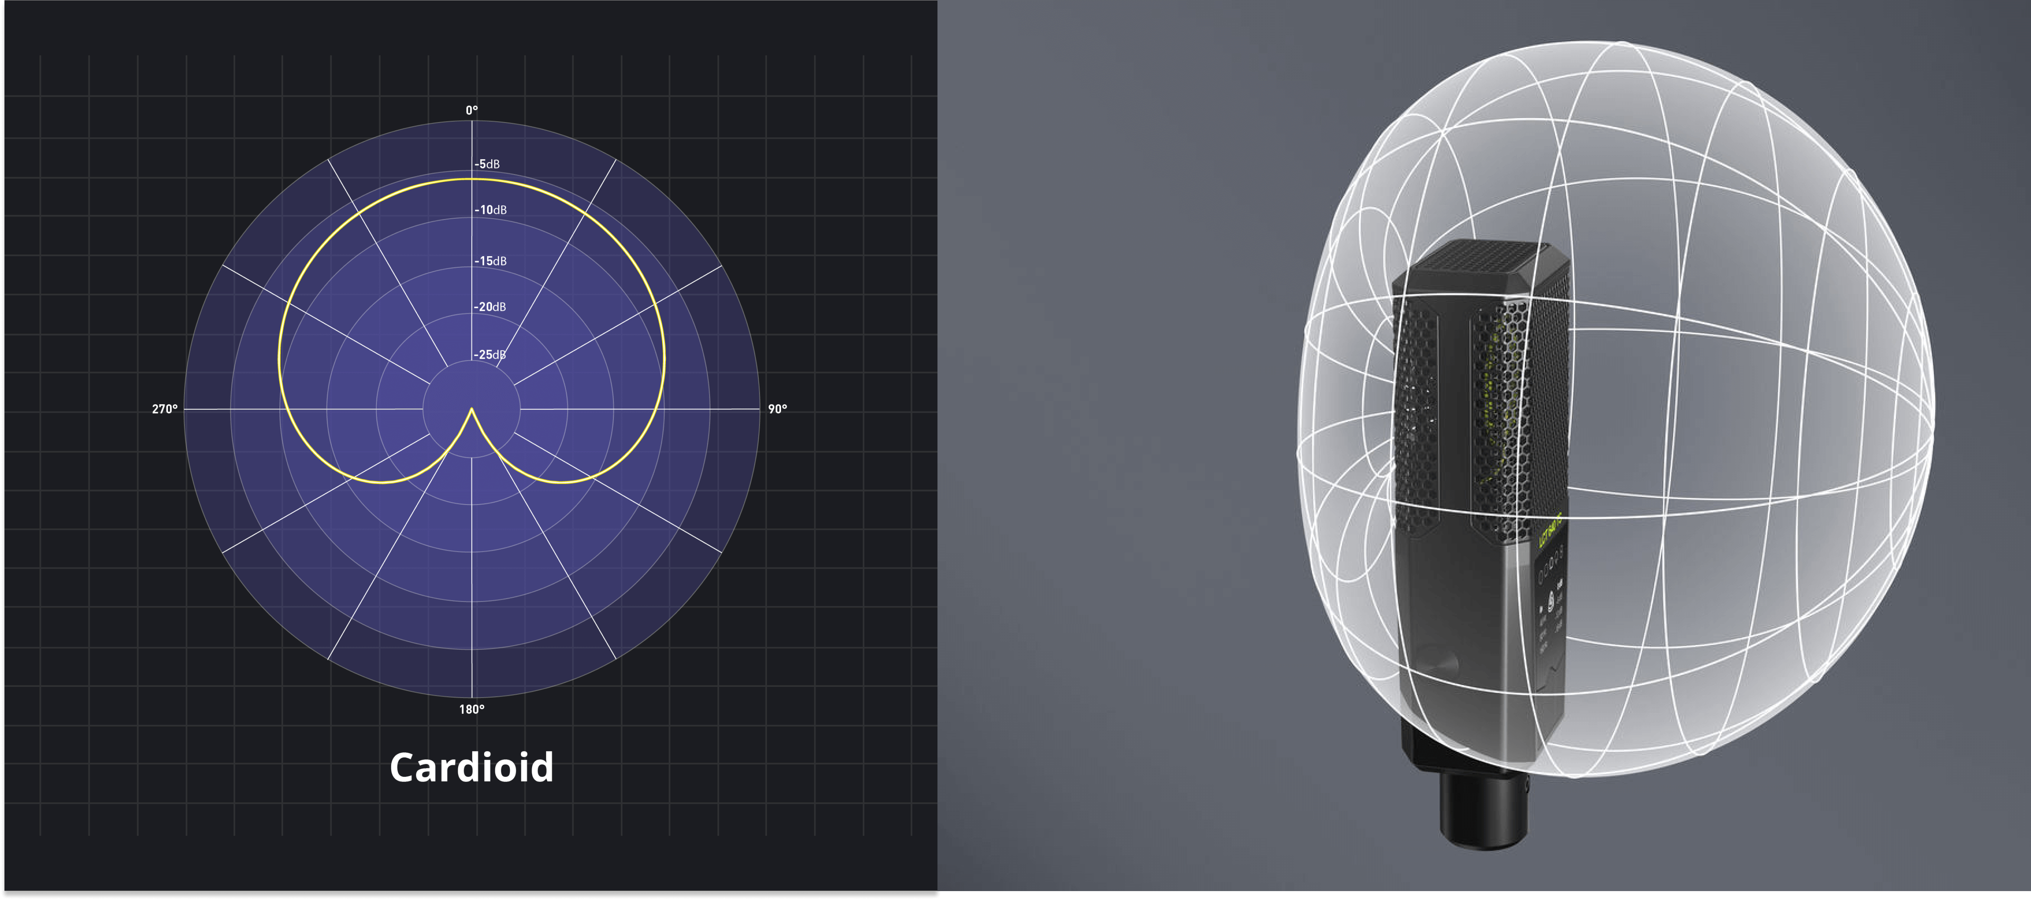Image resolution: width=2031 pixels, height=900 pixels.
Task: Click the -20dB ring label
Action: (x=490, y=307)
